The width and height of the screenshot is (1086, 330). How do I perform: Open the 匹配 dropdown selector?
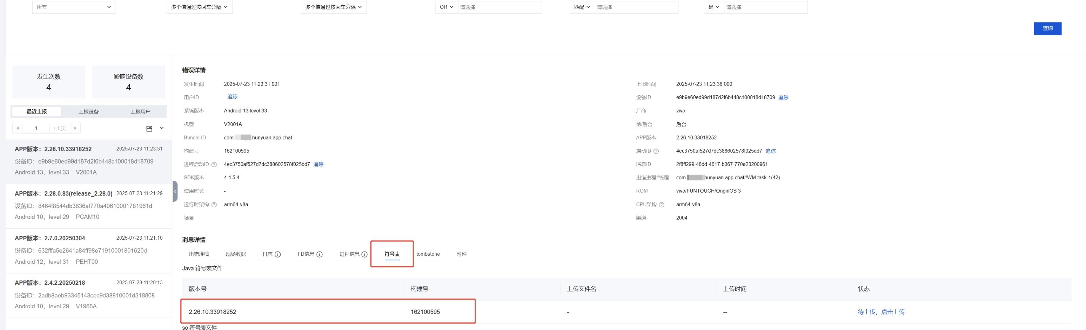tap(582, 7)
